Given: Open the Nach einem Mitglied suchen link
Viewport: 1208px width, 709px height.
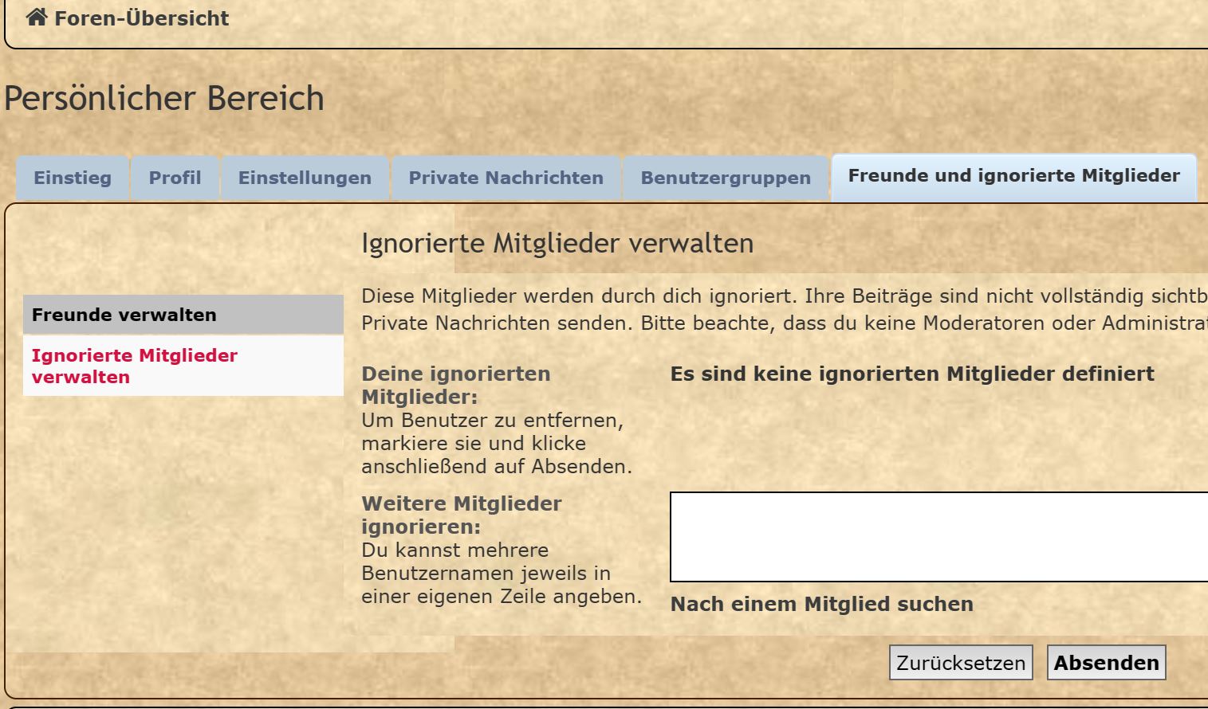Looking at the screenshot, I should [x=821, y=604].
